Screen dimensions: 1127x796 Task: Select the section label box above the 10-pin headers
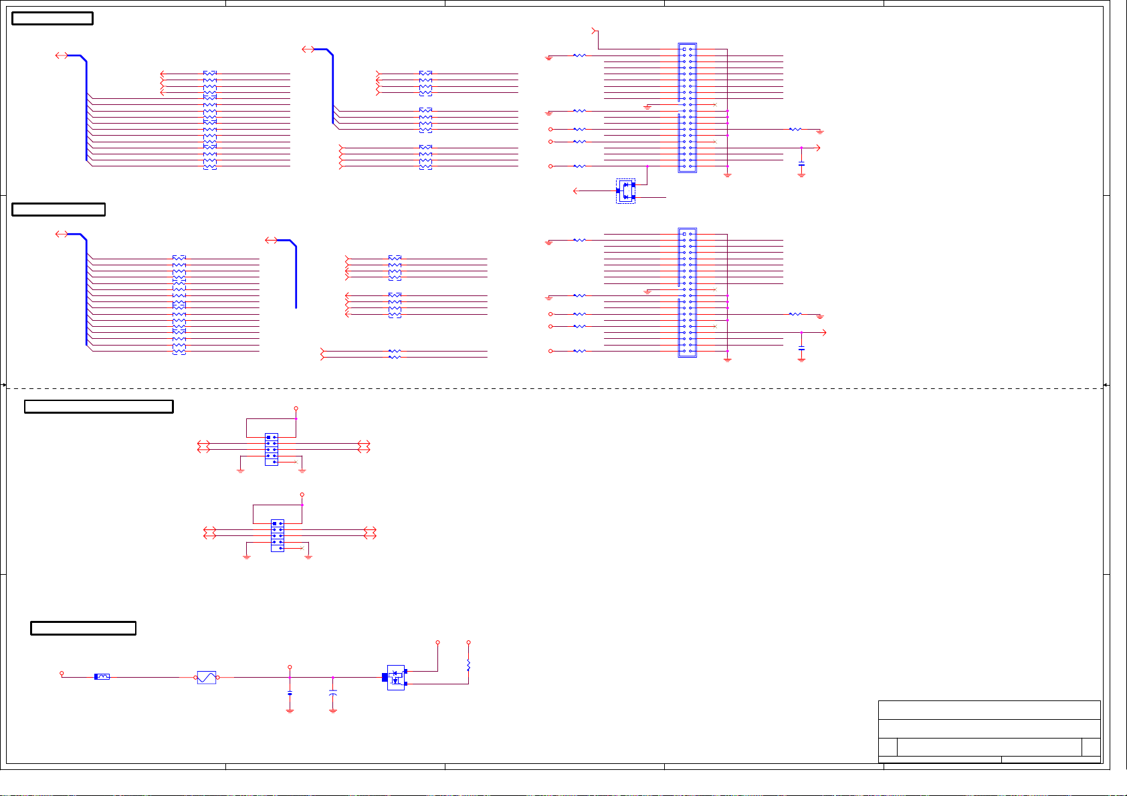[99, 406]
